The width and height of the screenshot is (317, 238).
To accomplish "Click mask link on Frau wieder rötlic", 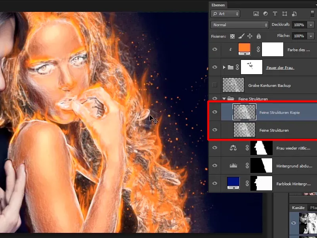I will pyautogui.click(x=247, y=148).
